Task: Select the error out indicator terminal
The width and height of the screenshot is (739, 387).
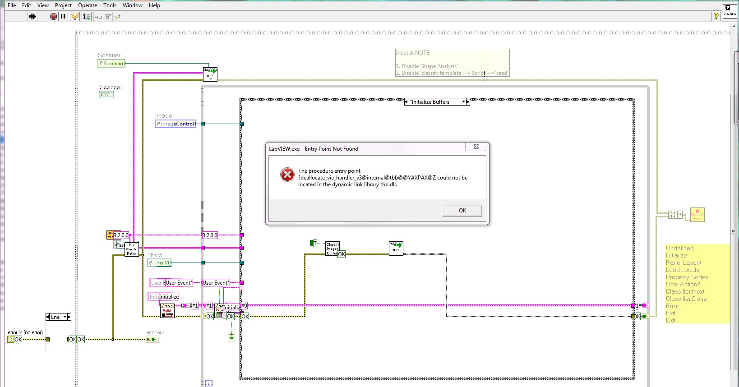Action: coord(153,339)
